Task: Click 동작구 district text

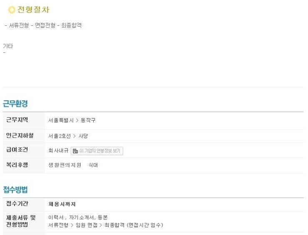Action: click(88, 120)
